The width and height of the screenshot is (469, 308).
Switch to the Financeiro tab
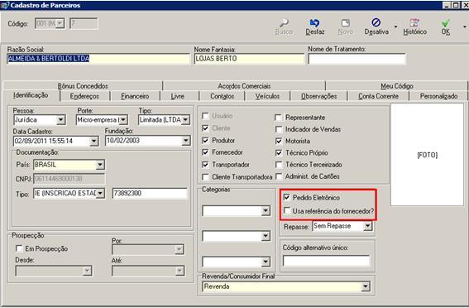[135, 96]
